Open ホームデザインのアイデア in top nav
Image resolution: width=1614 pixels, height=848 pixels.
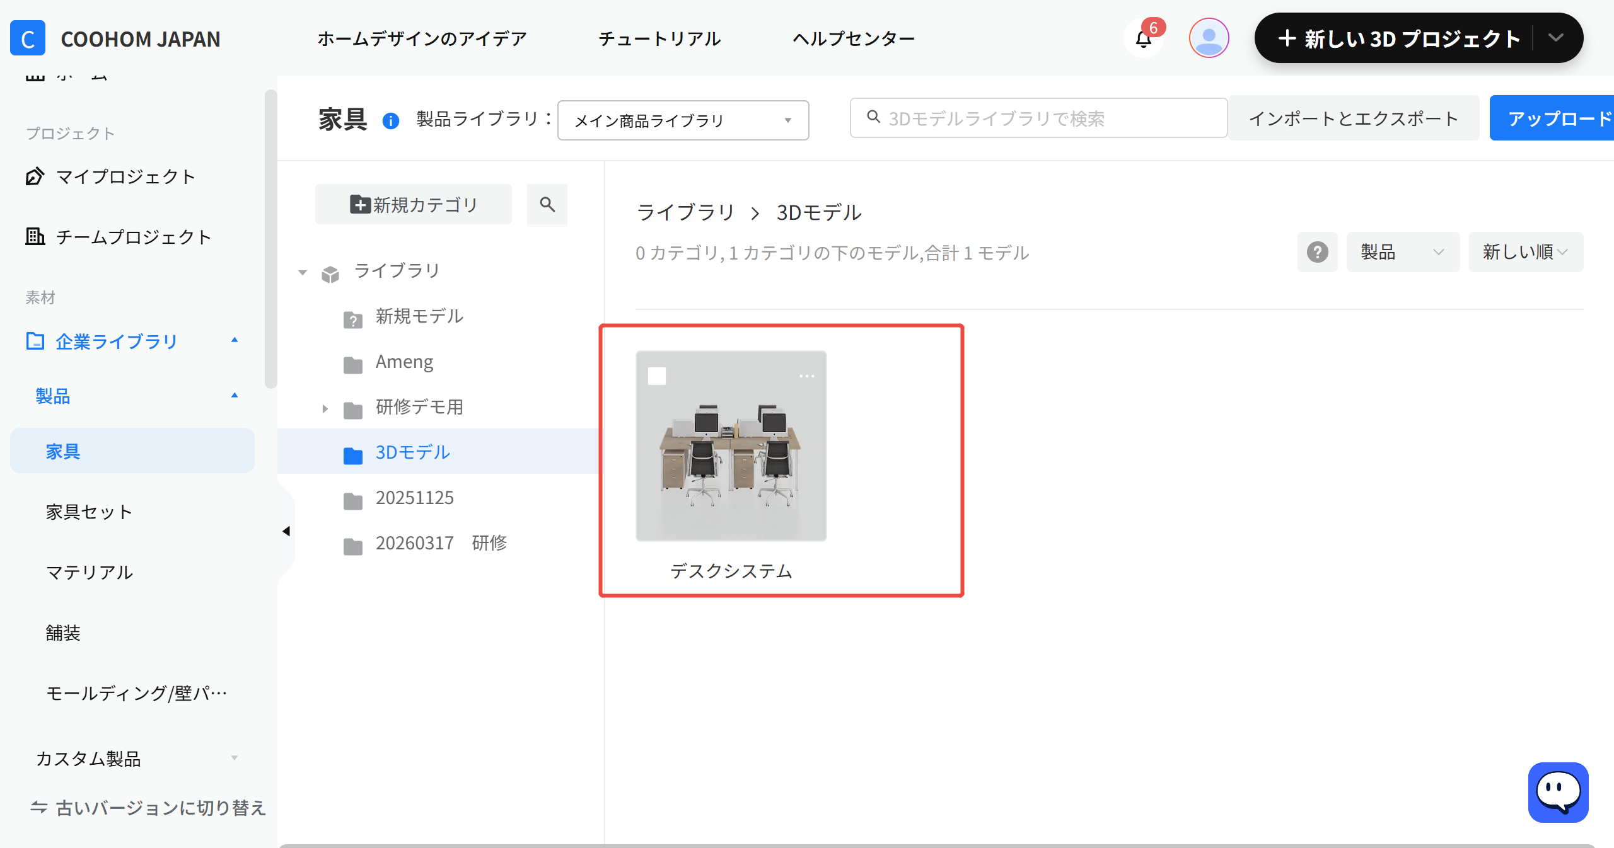(x=422, y=39)
